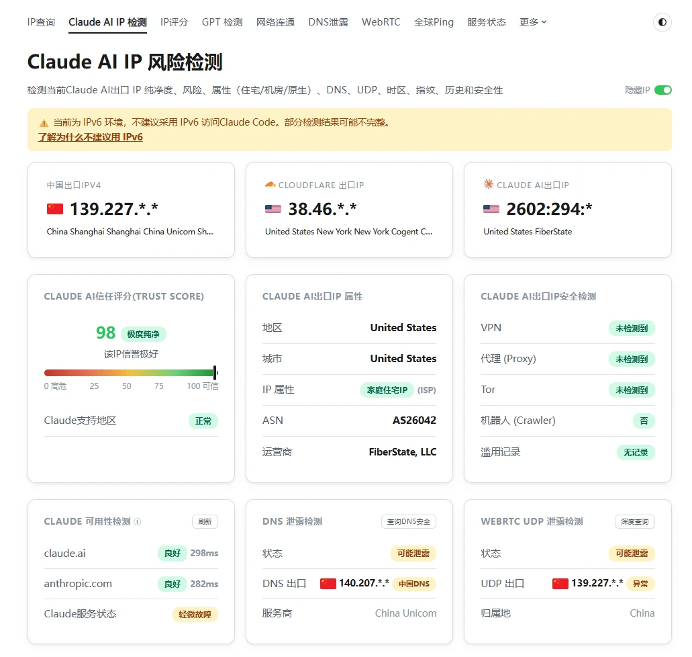Click the China flag beside 139.227 IPv4
692x657 pixels.
pos(55,209)
